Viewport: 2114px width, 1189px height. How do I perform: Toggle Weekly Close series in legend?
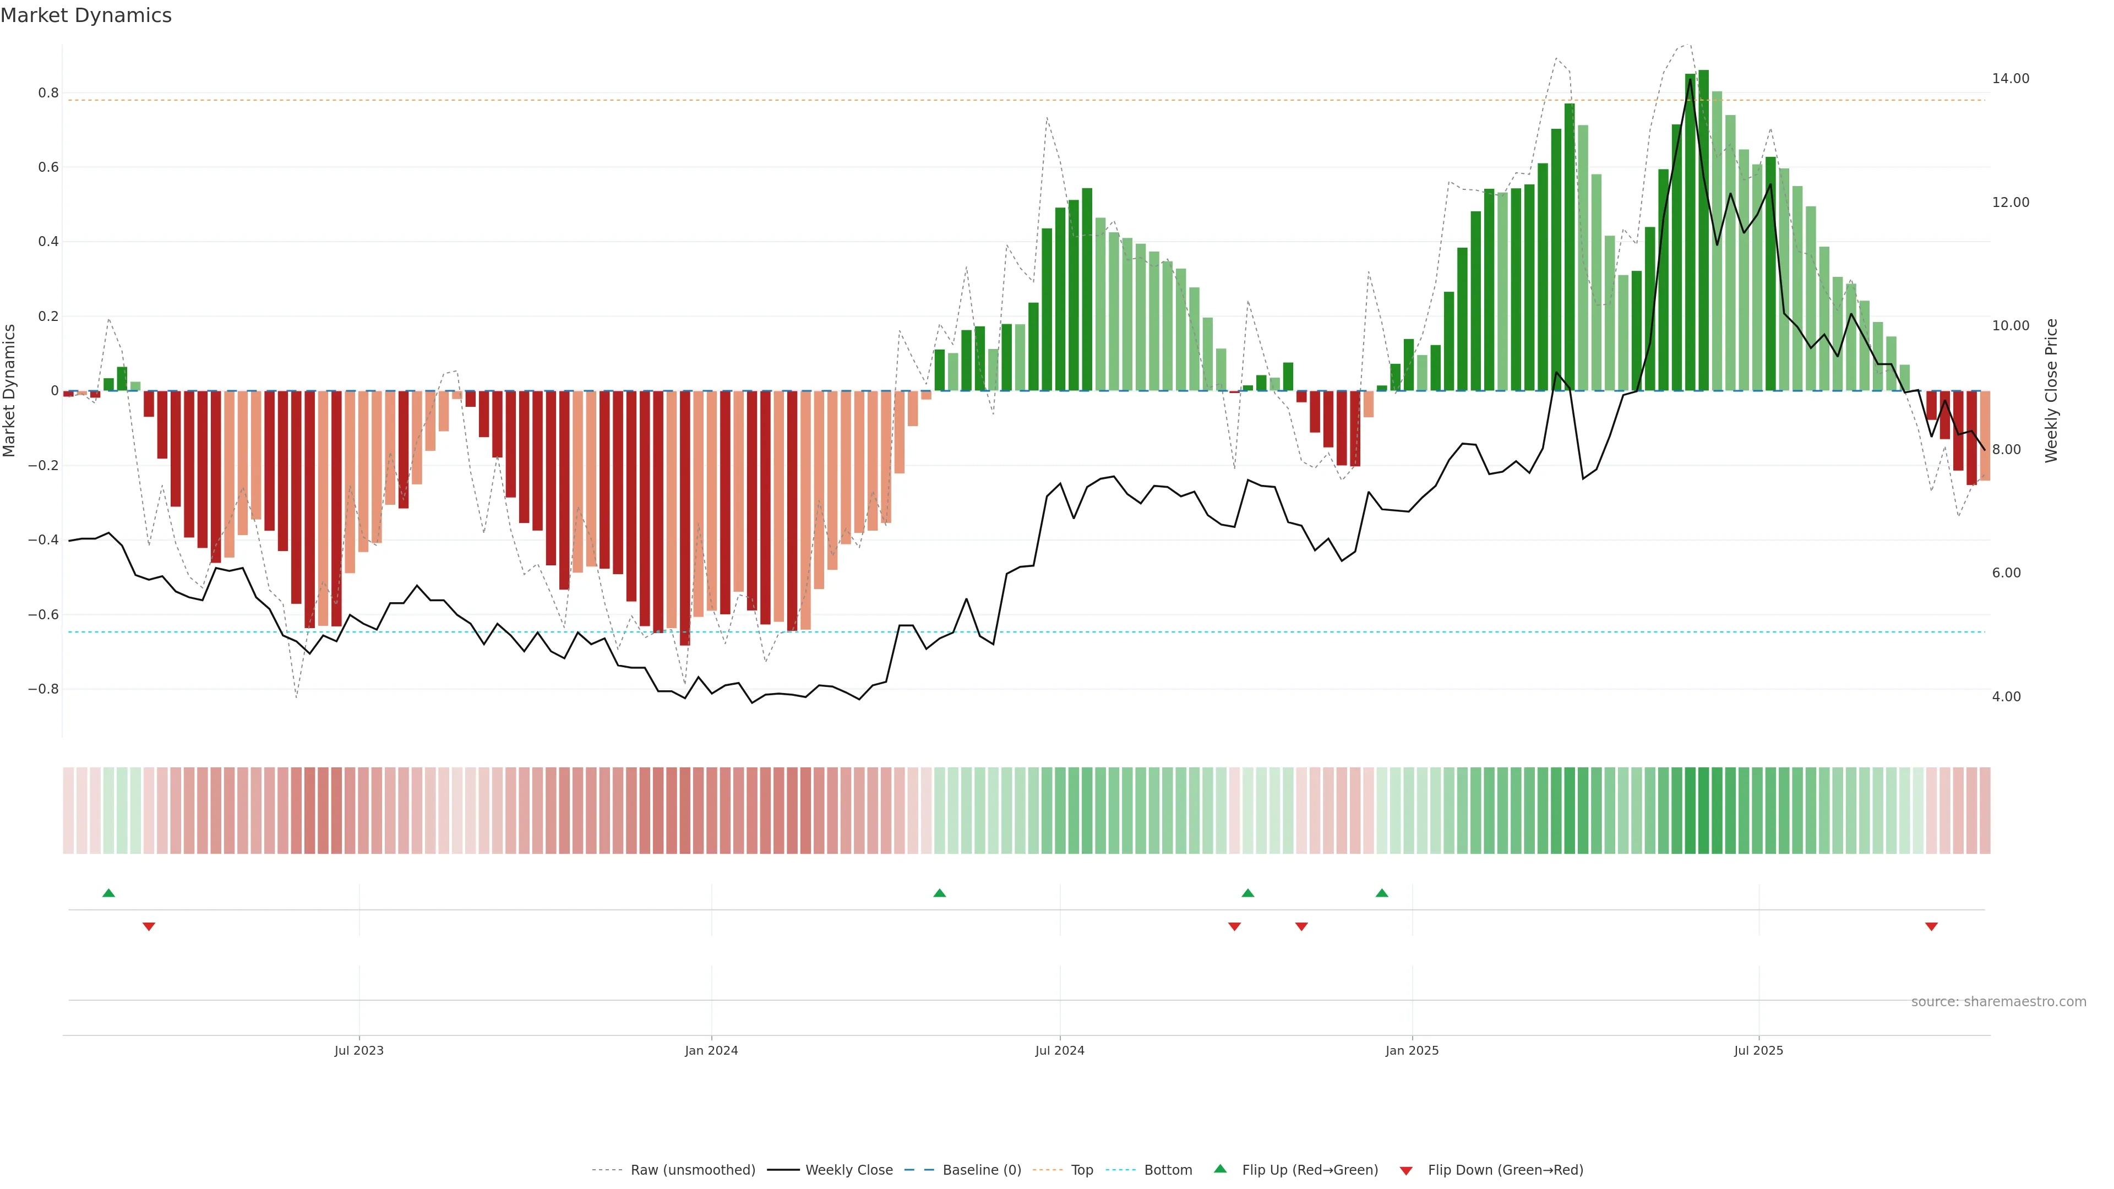(848, 1170)
